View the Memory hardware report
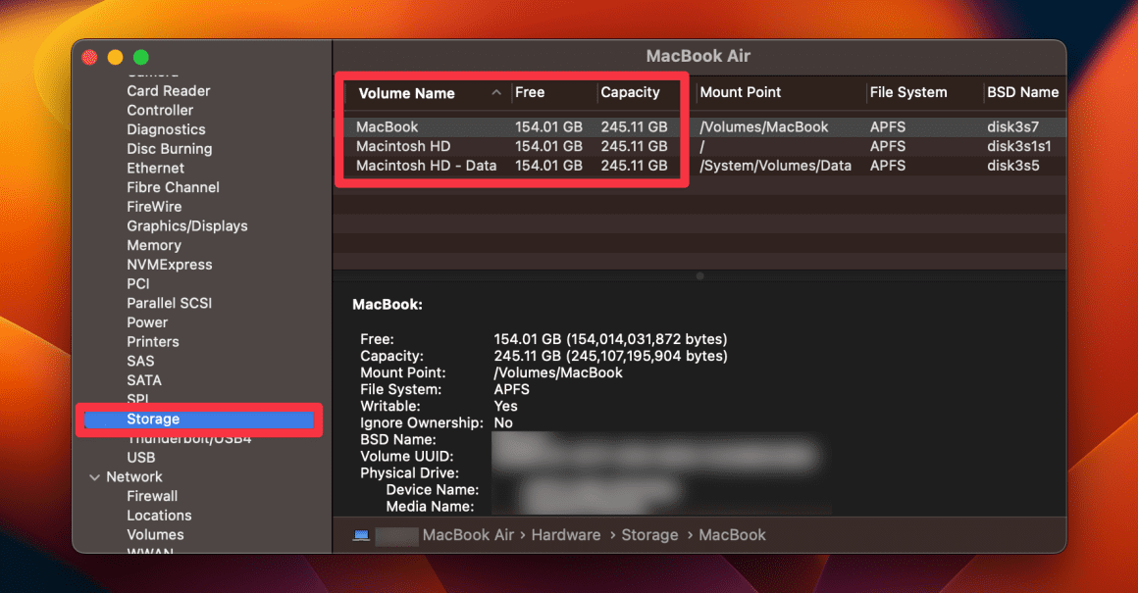Screen dimensions: 1138x593 (x=154, y=245)
